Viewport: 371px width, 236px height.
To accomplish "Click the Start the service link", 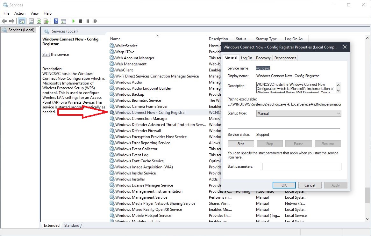I will (x=46, y=55).
